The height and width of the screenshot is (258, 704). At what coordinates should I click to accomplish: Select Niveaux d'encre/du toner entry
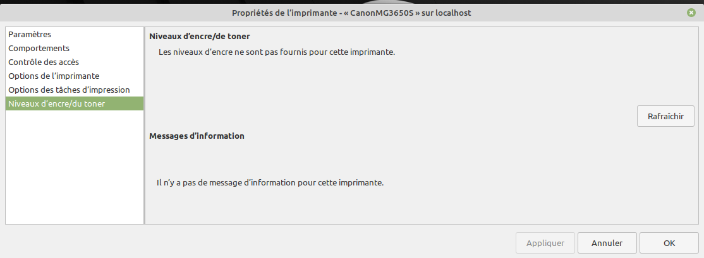(x=57, y=104)
